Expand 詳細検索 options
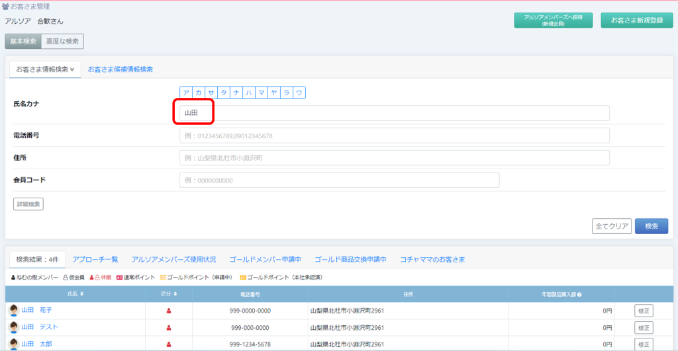 [x=28, y=204]
